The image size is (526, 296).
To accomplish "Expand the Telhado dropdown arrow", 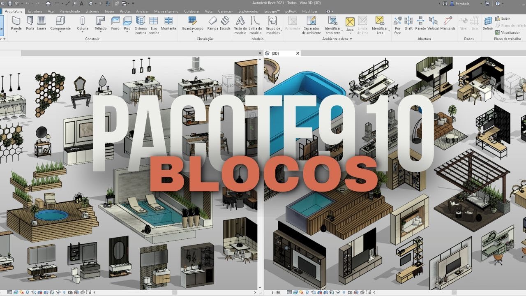I will pos(101,32).
